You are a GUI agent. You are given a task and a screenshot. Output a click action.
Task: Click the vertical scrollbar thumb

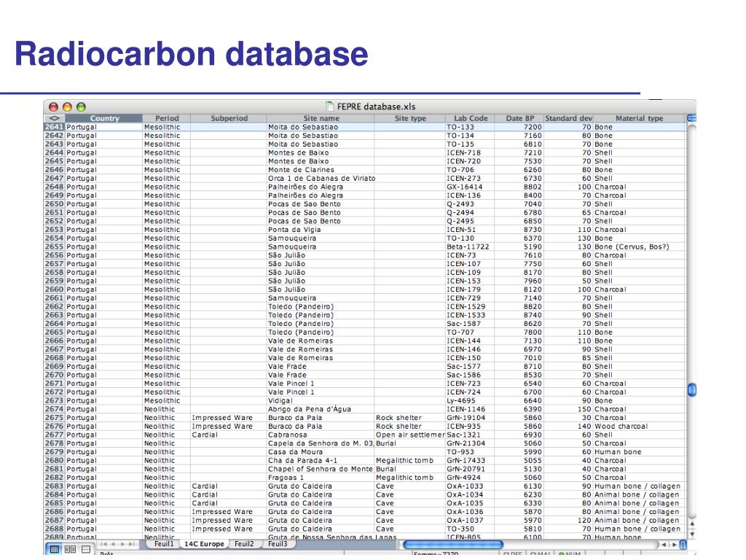point(692,390)
